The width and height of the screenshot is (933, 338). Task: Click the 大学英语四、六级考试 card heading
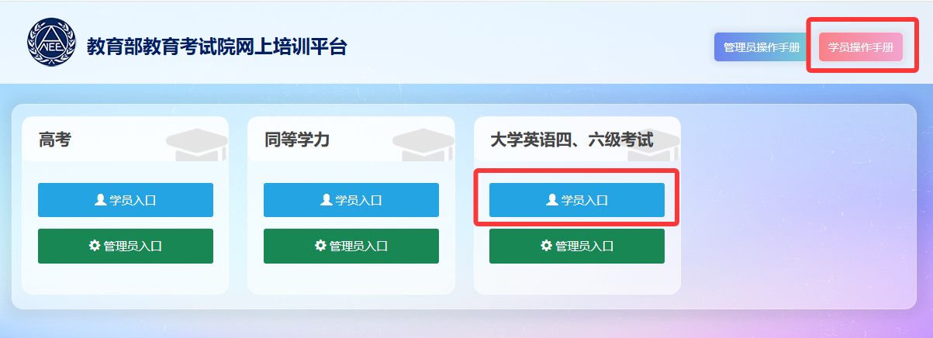pos(572,140)
